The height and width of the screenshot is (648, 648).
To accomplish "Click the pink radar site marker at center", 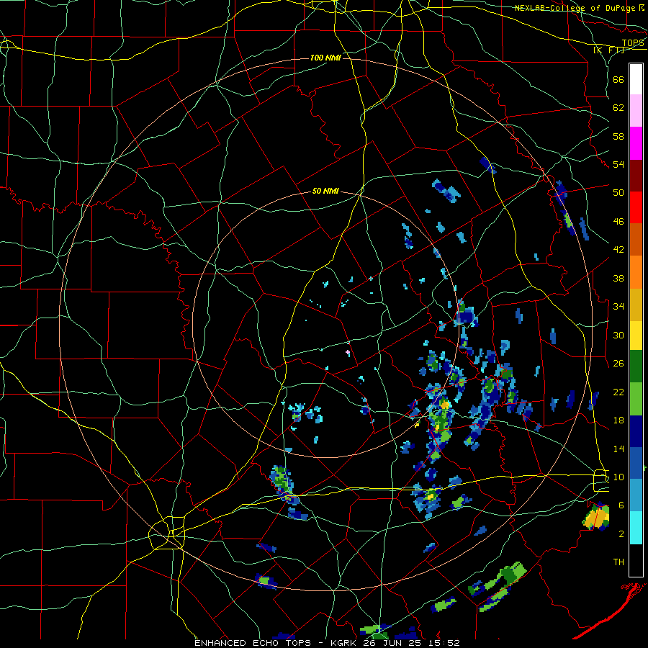I will click(348, 353).
